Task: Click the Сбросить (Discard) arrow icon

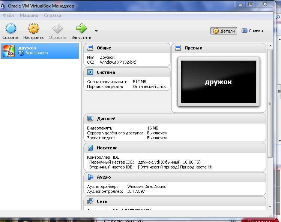Action: click(x=57, y=28)
